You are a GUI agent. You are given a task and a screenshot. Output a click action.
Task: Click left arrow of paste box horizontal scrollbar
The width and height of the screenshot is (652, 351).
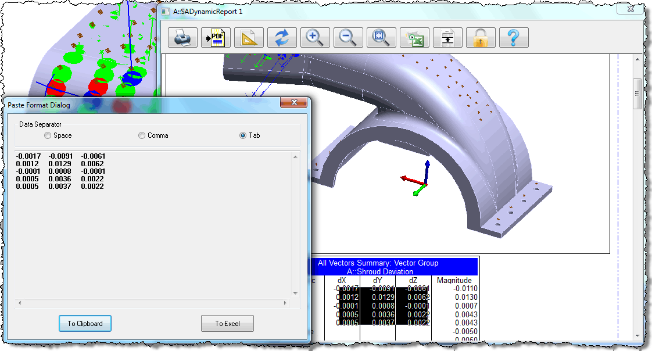pyautogui.click(x=20, y=303)
